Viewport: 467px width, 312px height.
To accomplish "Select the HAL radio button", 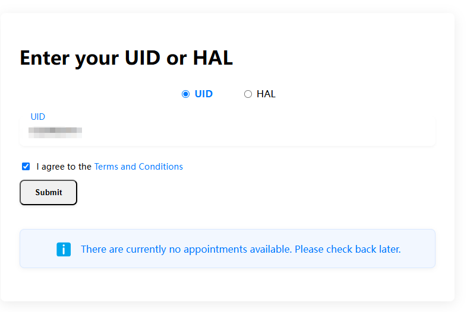I will coord(248,94).
